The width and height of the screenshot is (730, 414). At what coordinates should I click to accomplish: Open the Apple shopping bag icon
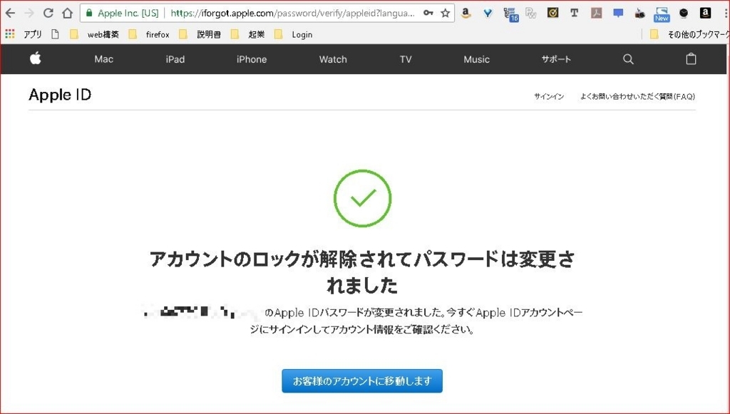[x=691, y=58]
